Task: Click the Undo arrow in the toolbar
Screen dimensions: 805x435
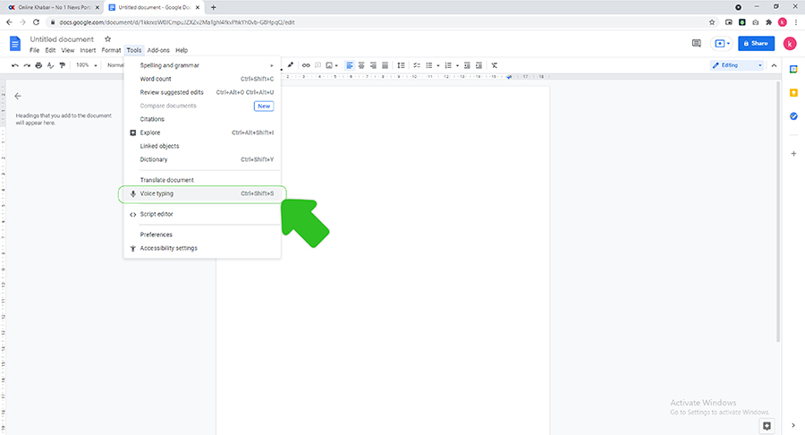Action: [x=15, y=65]
